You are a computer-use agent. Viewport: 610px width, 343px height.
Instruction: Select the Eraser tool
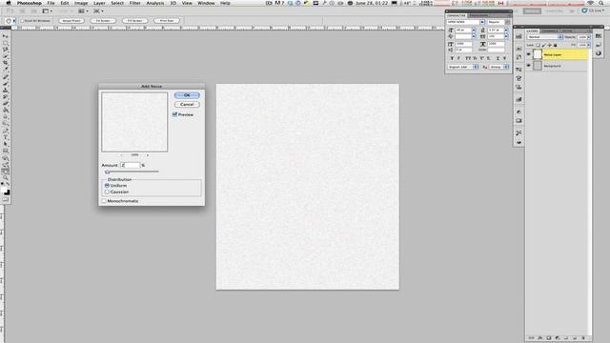point(6,104)
